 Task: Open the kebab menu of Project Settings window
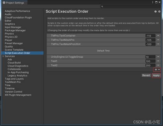(x=153, y=2)
